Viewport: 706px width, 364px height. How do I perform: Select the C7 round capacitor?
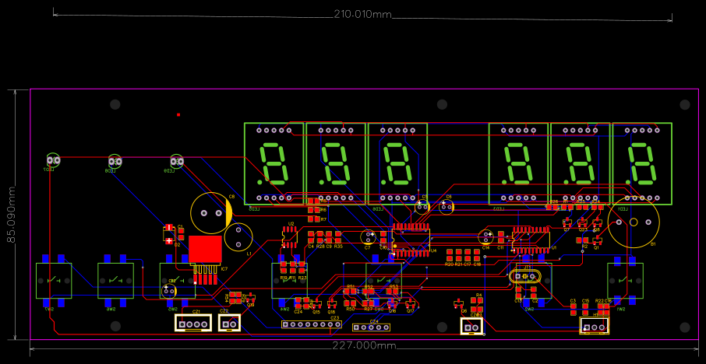[x=369, y=236]
